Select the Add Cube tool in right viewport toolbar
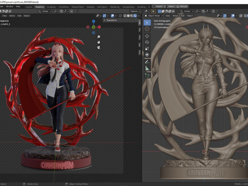Image resolution: width=248 pixels, height=186 pixels. (x=147, y=75)
